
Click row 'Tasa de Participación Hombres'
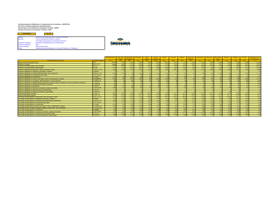55,94
